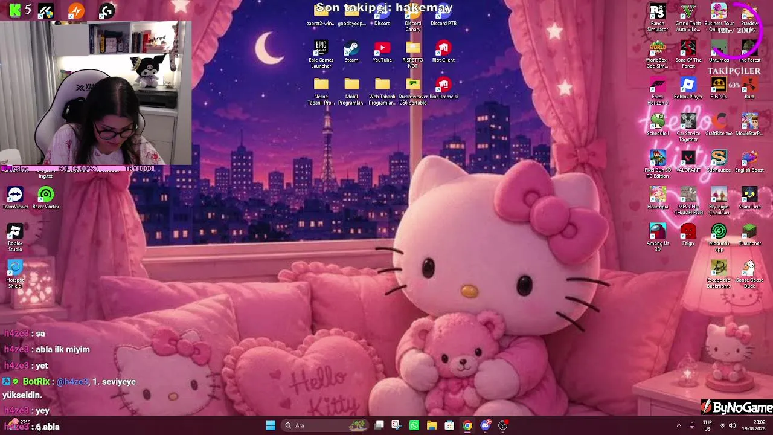This screenshot has height=435, width=773.
Task: Open Task View from the taskbar
Action: [379, 425]
